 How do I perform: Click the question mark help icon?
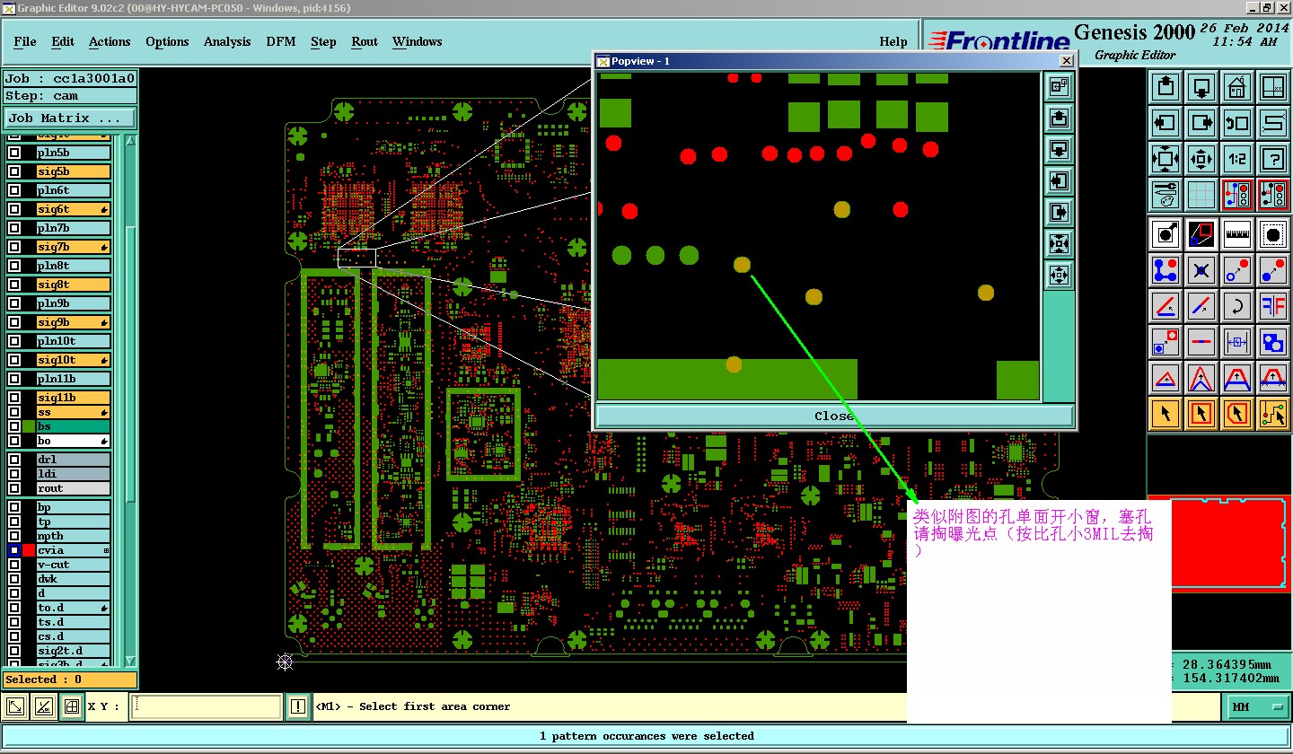(x=1272, y=159)
